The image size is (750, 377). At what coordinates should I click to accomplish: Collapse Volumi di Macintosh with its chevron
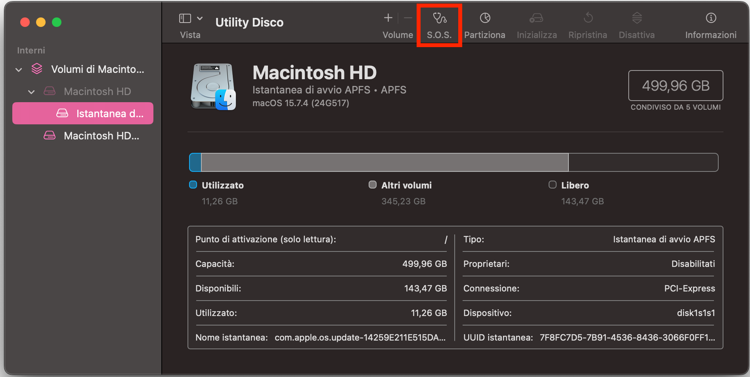pos(18,69)
